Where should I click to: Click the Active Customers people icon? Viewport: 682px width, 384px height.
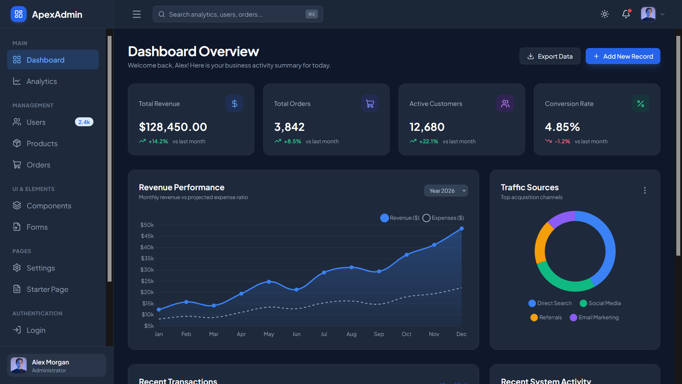(505, 104)
